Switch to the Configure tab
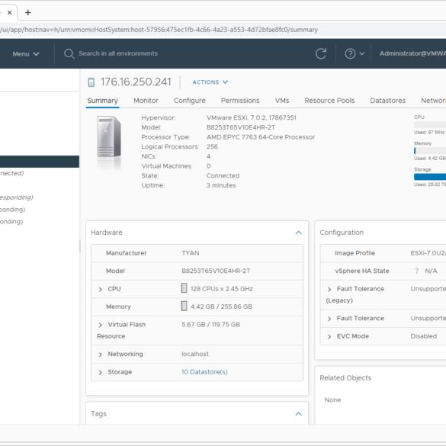 pyautogui.click(x=190, y=101)
